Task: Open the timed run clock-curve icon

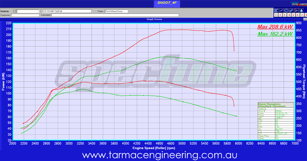Action: pos(296,10)
